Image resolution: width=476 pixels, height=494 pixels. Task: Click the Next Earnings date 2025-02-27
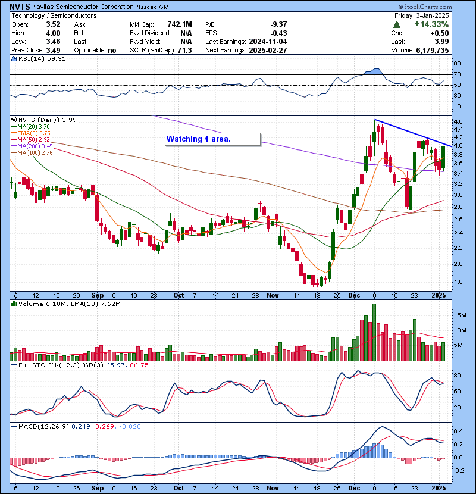268,50
